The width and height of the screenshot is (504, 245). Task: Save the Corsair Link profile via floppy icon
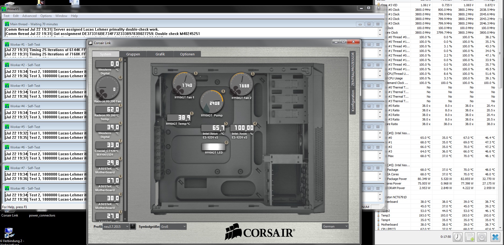pyautogui.click(x=133, y=226)
